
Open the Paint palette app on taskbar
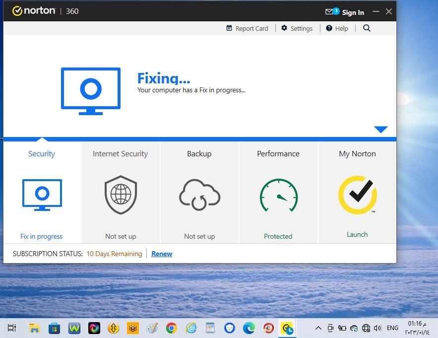(152, 328)
